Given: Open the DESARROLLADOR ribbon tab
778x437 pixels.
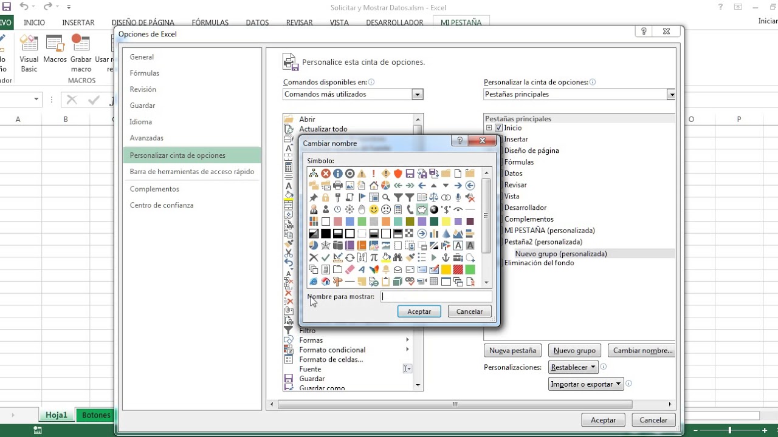Looking at the screenshot, I should click(394, 22).
